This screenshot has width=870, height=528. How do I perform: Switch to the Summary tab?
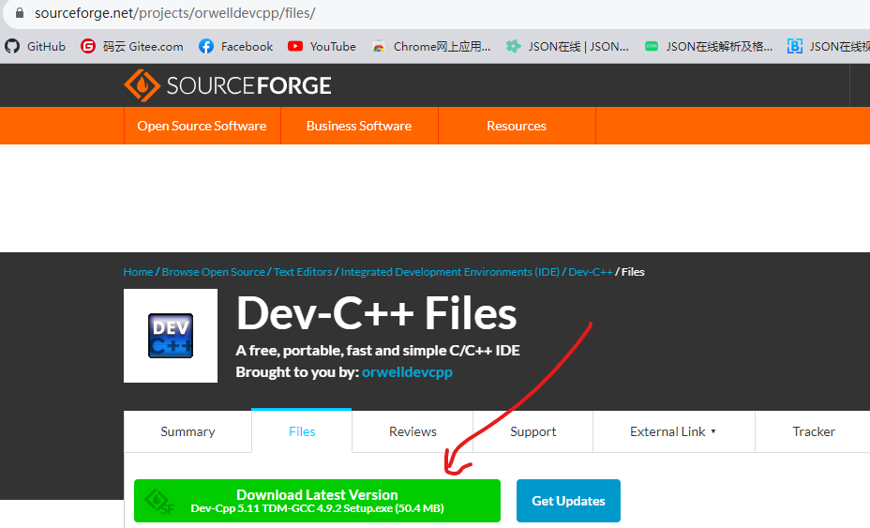[187, 432]
